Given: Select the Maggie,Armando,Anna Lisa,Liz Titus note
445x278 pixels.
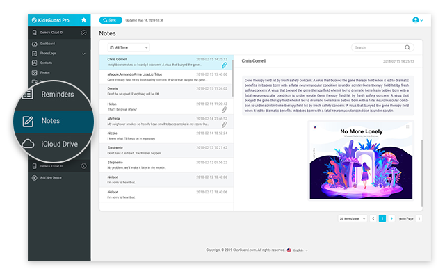Looking at the screenshot, I should tap(166, 77).
